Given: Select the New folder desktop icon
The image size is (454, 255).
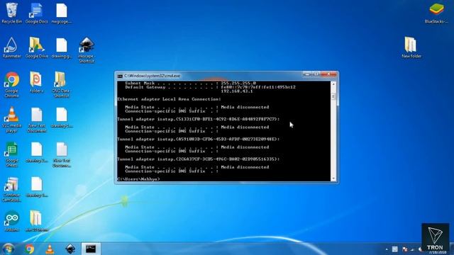Looking at the screenshot, I should (411, 47).
